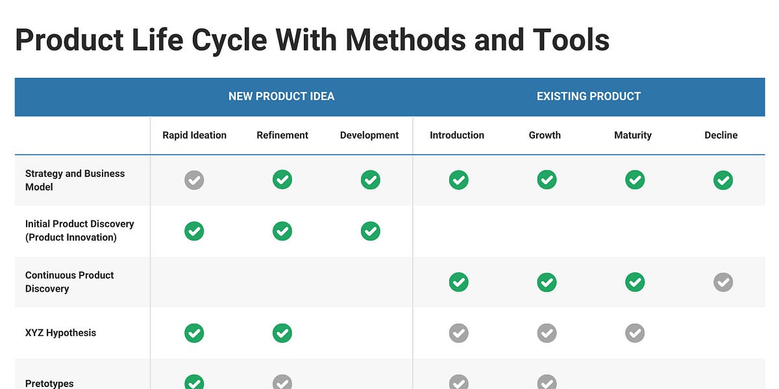Expand the Continuous Product Discovery row
This screenshot has width=779, height=389.
click(x=69, y=282)
